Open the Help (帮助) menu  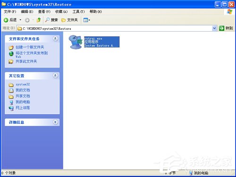click(96, 12)
